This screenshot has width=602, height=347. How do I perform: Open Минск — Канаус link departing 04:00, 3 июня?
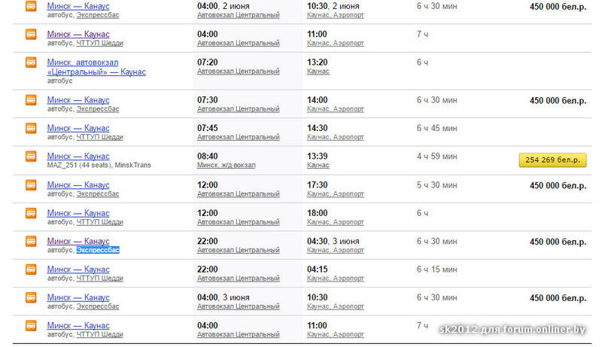[78, 297]
